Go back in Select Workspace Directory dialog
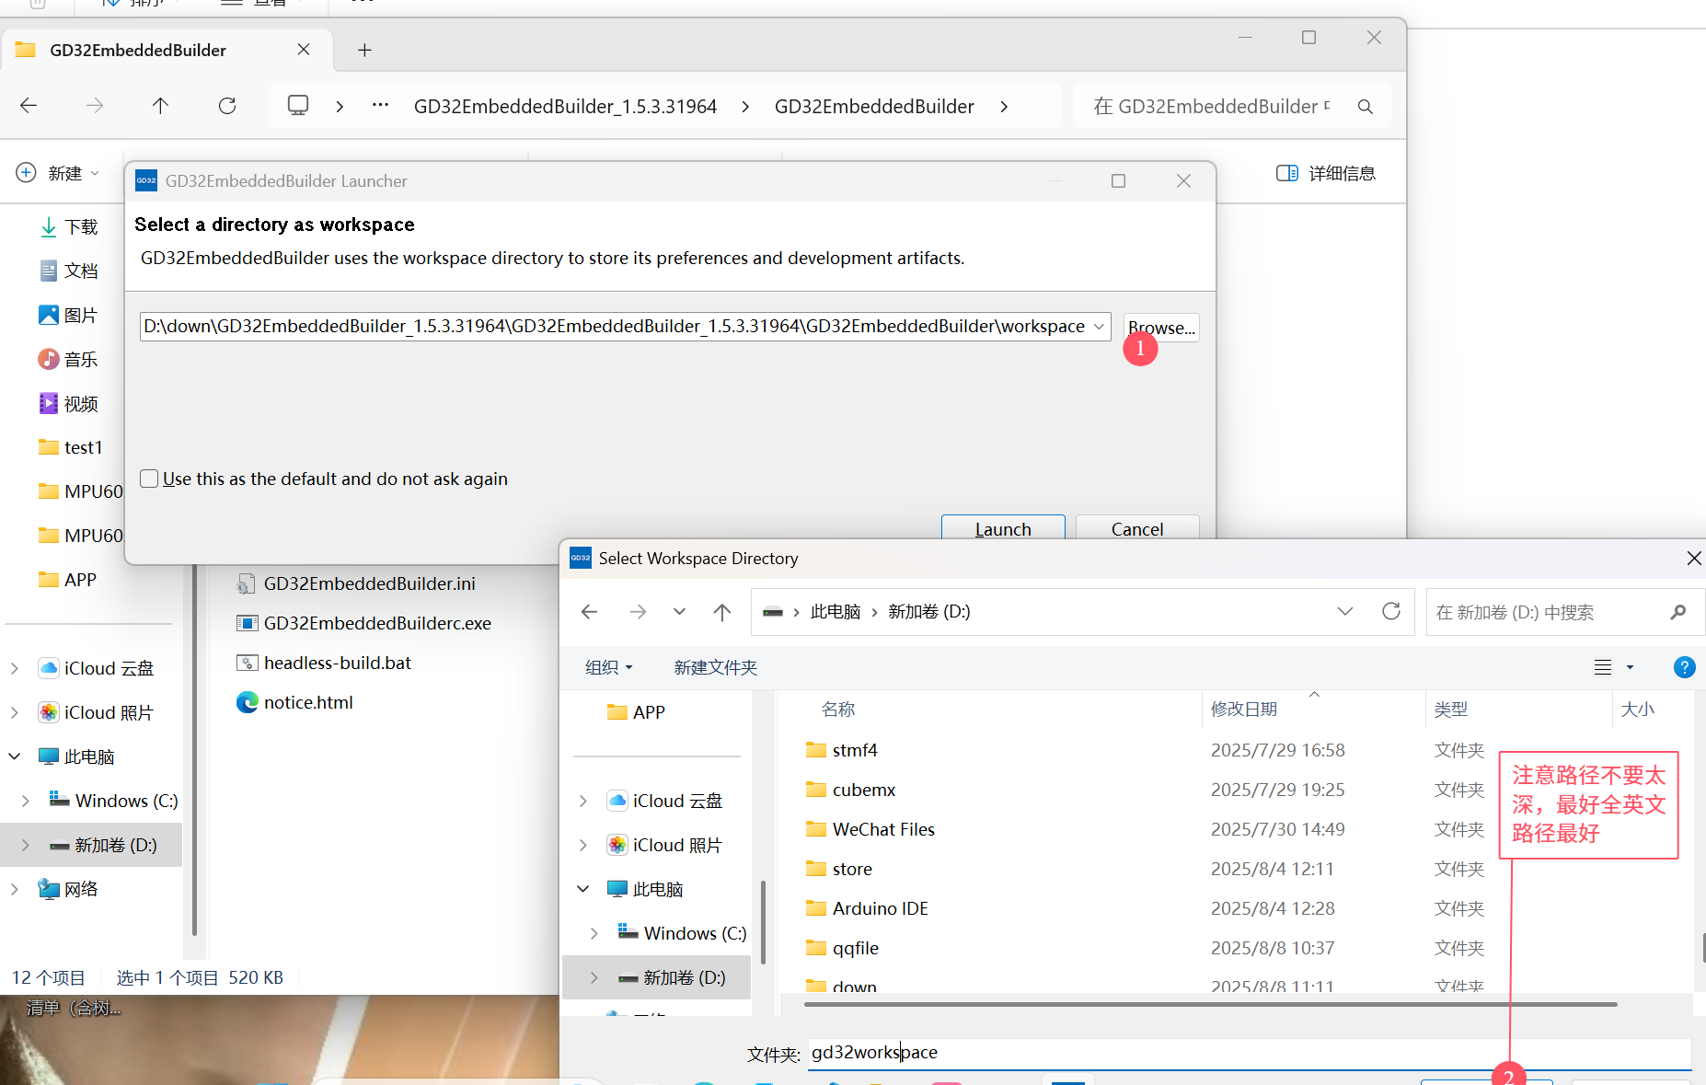This screenshot has width=1706, height=1085. pos(590,612)
